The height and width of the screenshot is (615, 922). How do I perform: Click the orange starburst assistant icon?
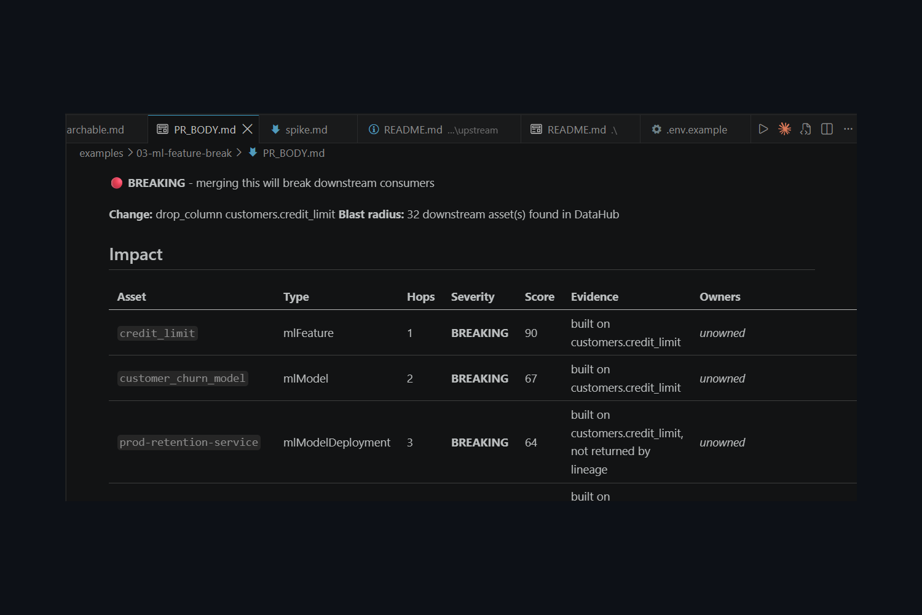784,129
